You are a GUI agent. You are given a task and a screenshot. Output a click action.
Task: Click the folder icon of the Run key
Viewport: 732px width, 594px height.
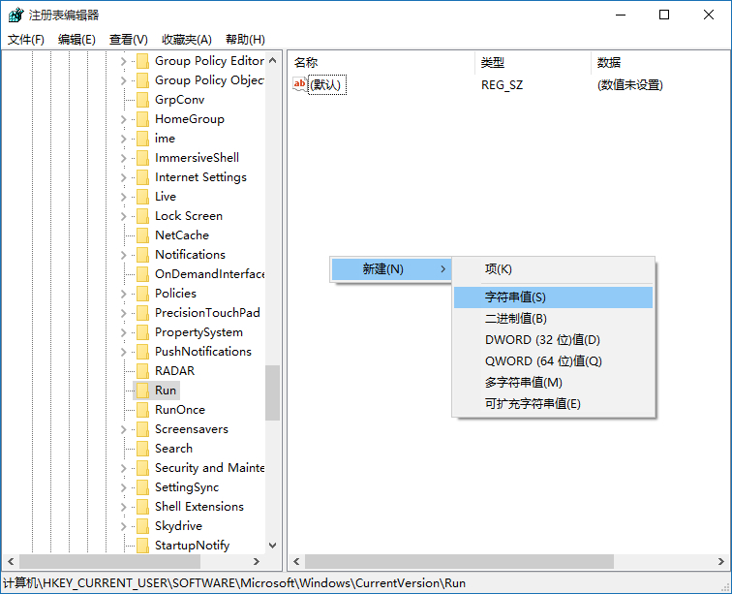143,391
